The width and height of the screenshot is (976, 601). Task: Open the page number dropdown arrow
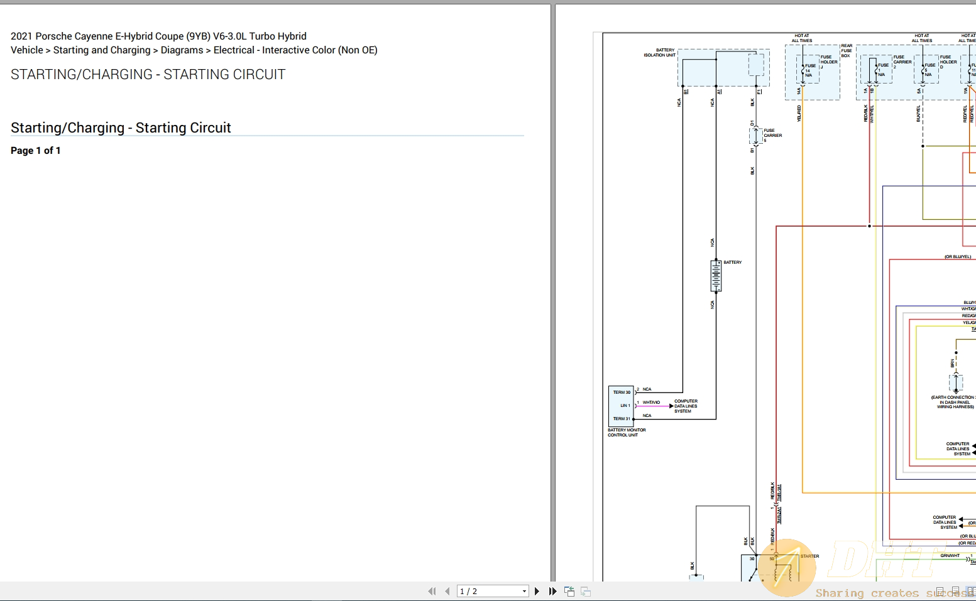point(524,592)
